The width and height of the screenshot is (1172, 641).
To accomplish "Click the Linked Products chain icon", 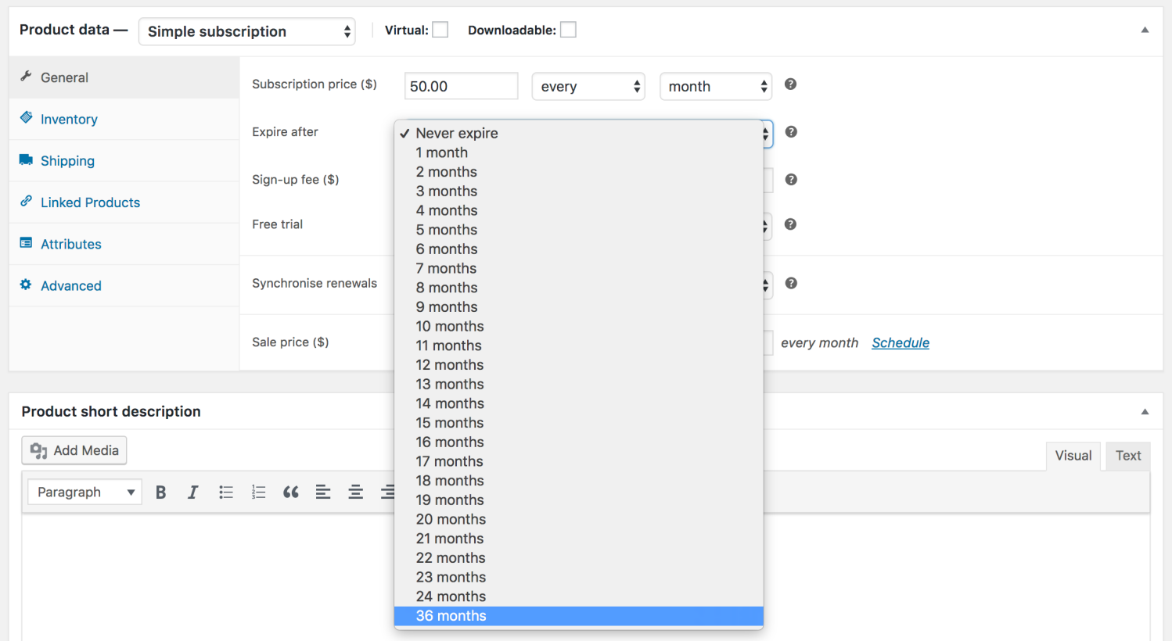I will point(24,202).
